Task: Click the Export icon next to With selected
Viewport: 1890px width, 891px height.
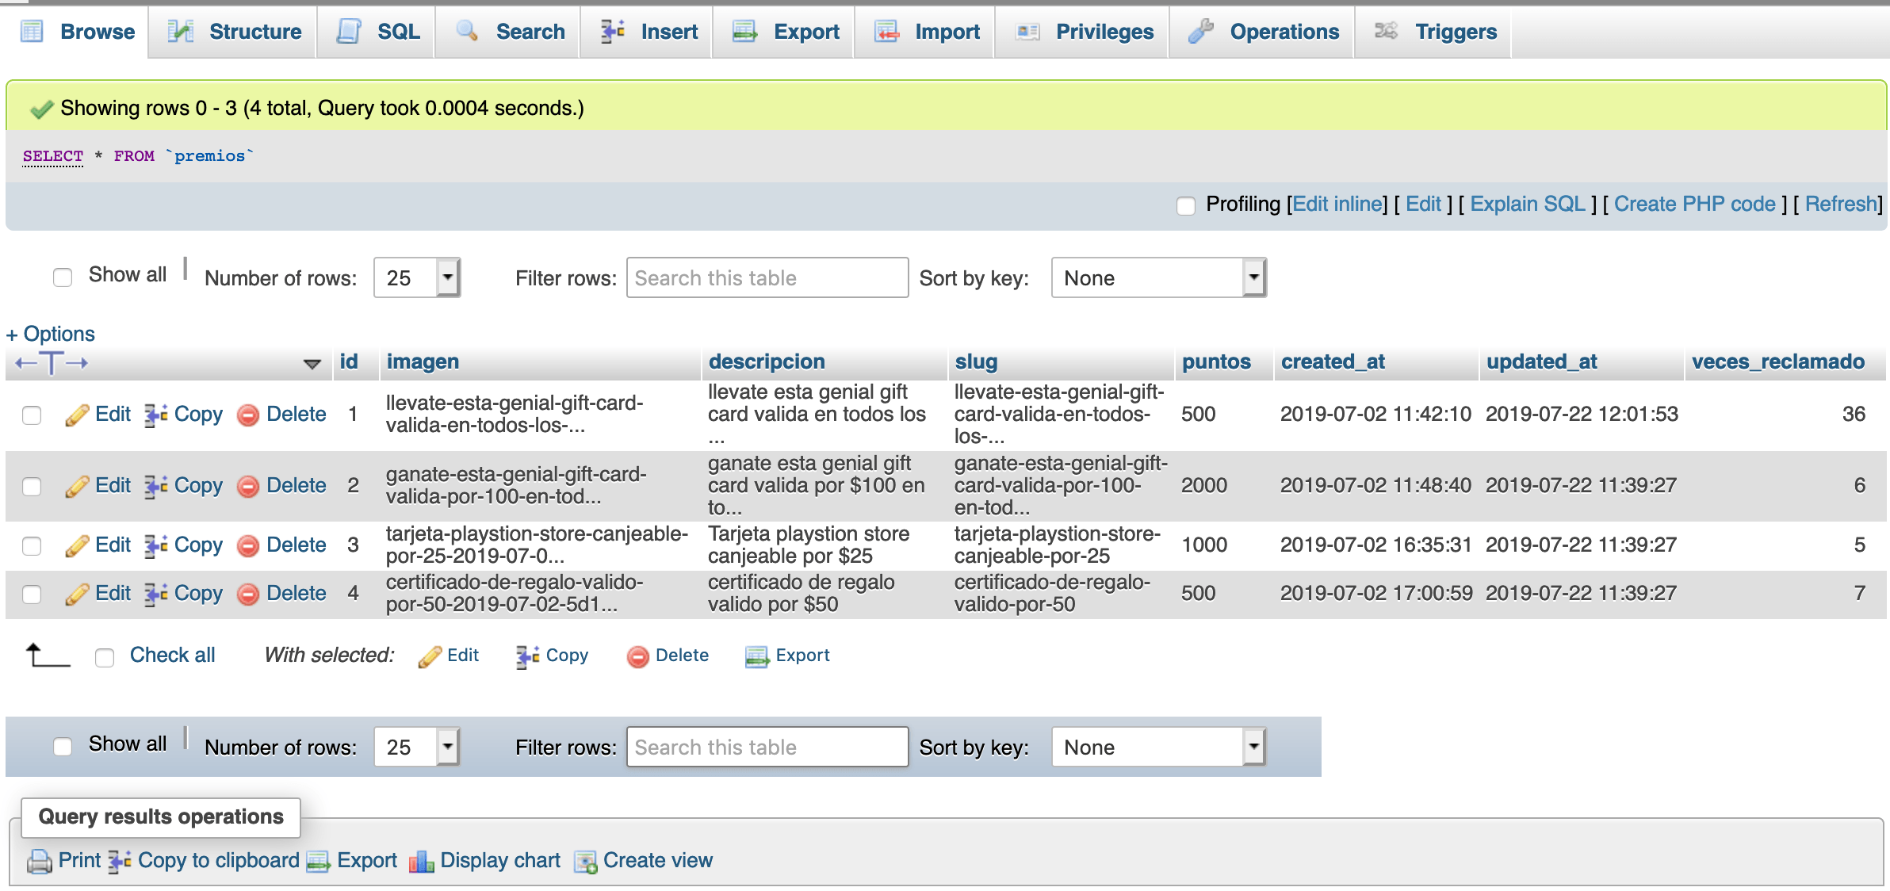Action: (x=756, y=656)
